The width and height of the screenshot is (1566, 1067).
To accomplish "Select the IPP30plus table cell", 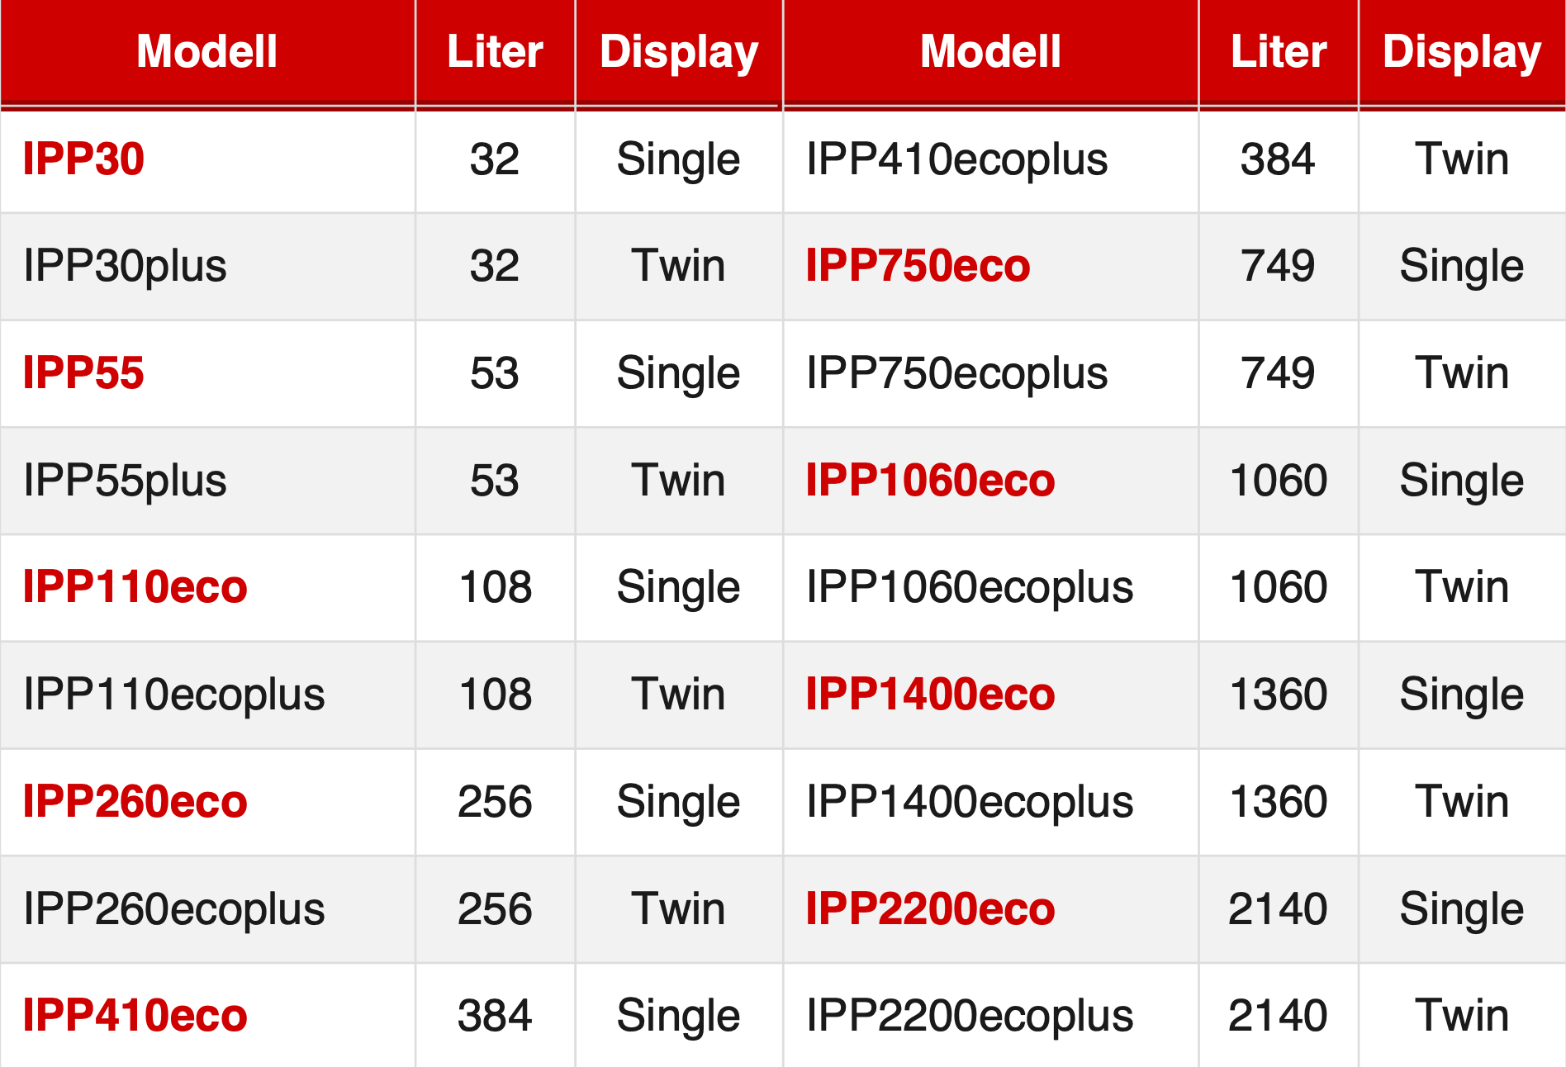I will point(207,266).
